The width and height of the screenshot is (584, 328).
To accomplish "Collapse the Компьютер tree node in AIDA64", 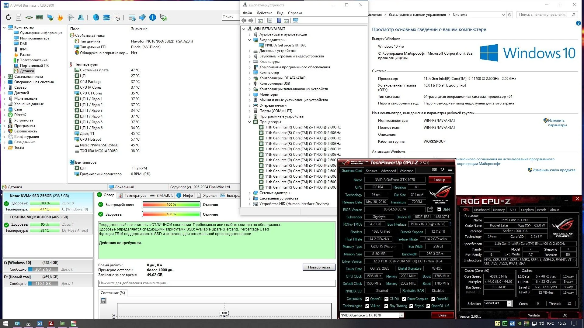I will pyautogui.click(x=5, y=27).
